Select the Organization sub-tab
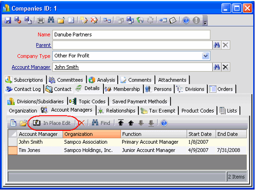Image resolution: width=260 pixels, height=194 pixels. click(23, 111)
